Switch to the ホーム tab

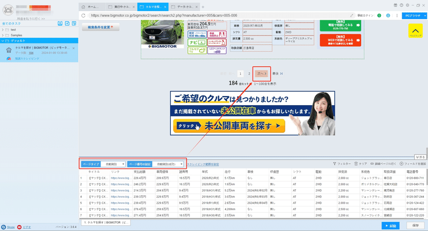[92, 7]
